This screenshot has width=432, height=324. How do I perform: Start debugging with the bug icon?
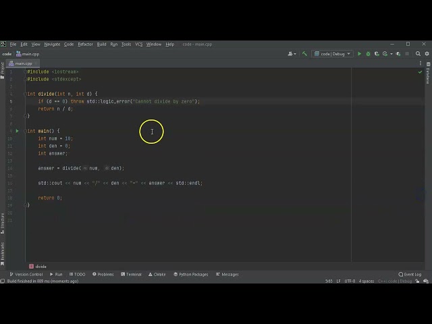[368, 54]
